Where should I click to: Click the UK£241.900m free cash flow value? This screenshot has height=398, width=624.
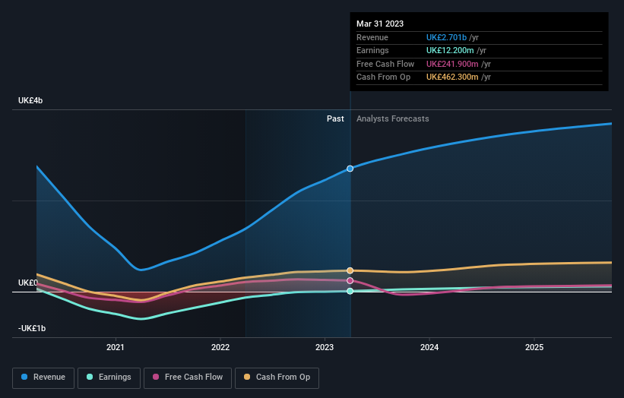click(x=452, y=64)
